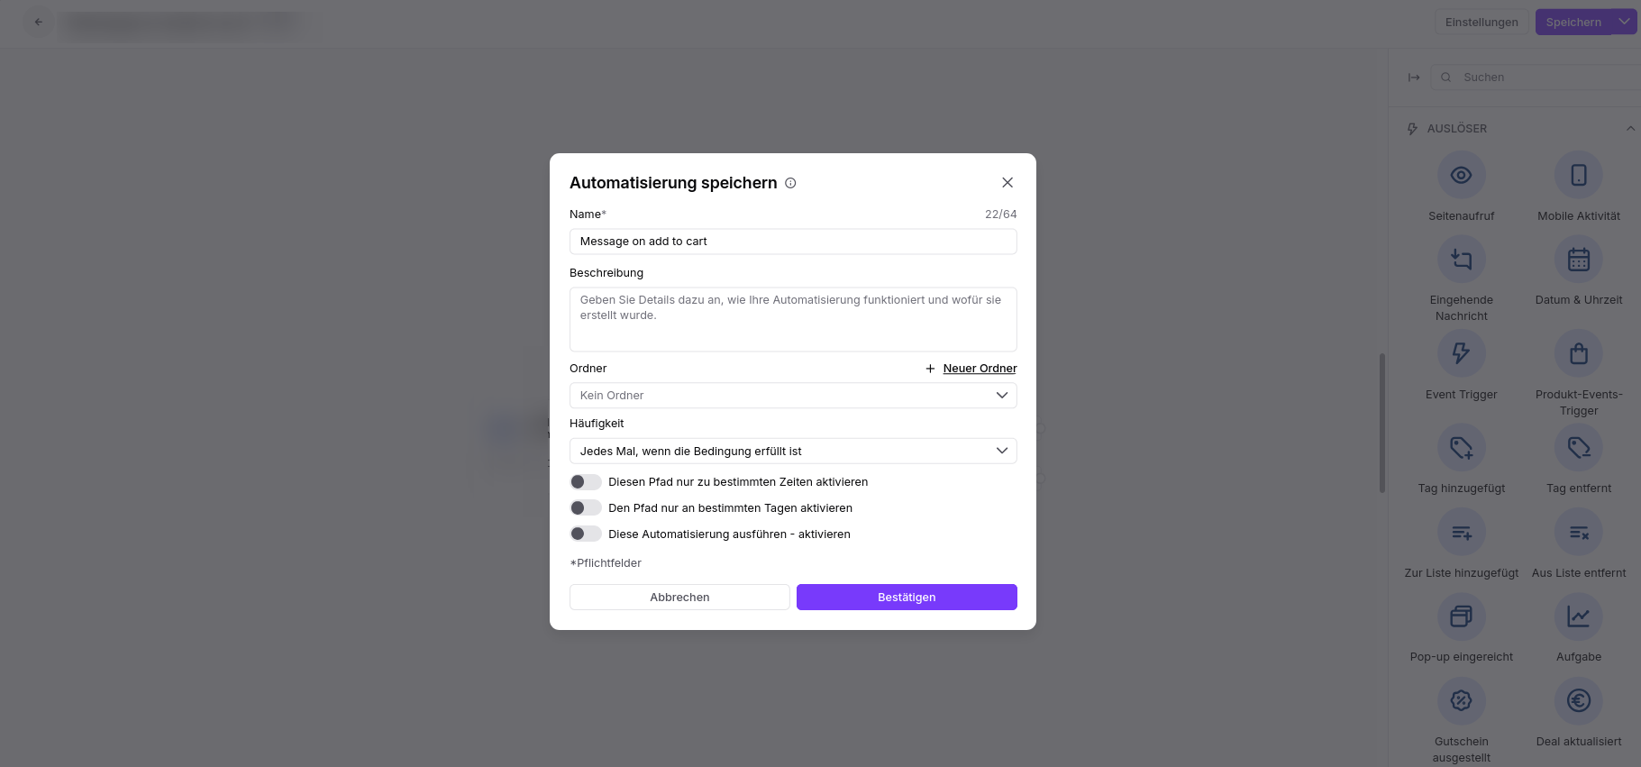The width and height of the screenshot is (1641, 767).
Task: Pick the Deal aktualisiert euro icon
Action: click(1578, 700)
